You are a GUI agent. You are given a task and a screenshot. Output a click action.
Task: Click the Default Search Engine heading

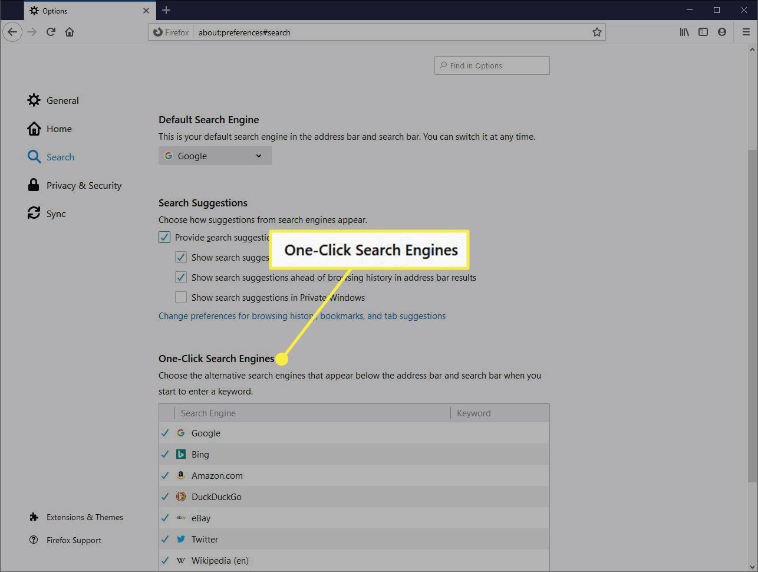(209, 120)
